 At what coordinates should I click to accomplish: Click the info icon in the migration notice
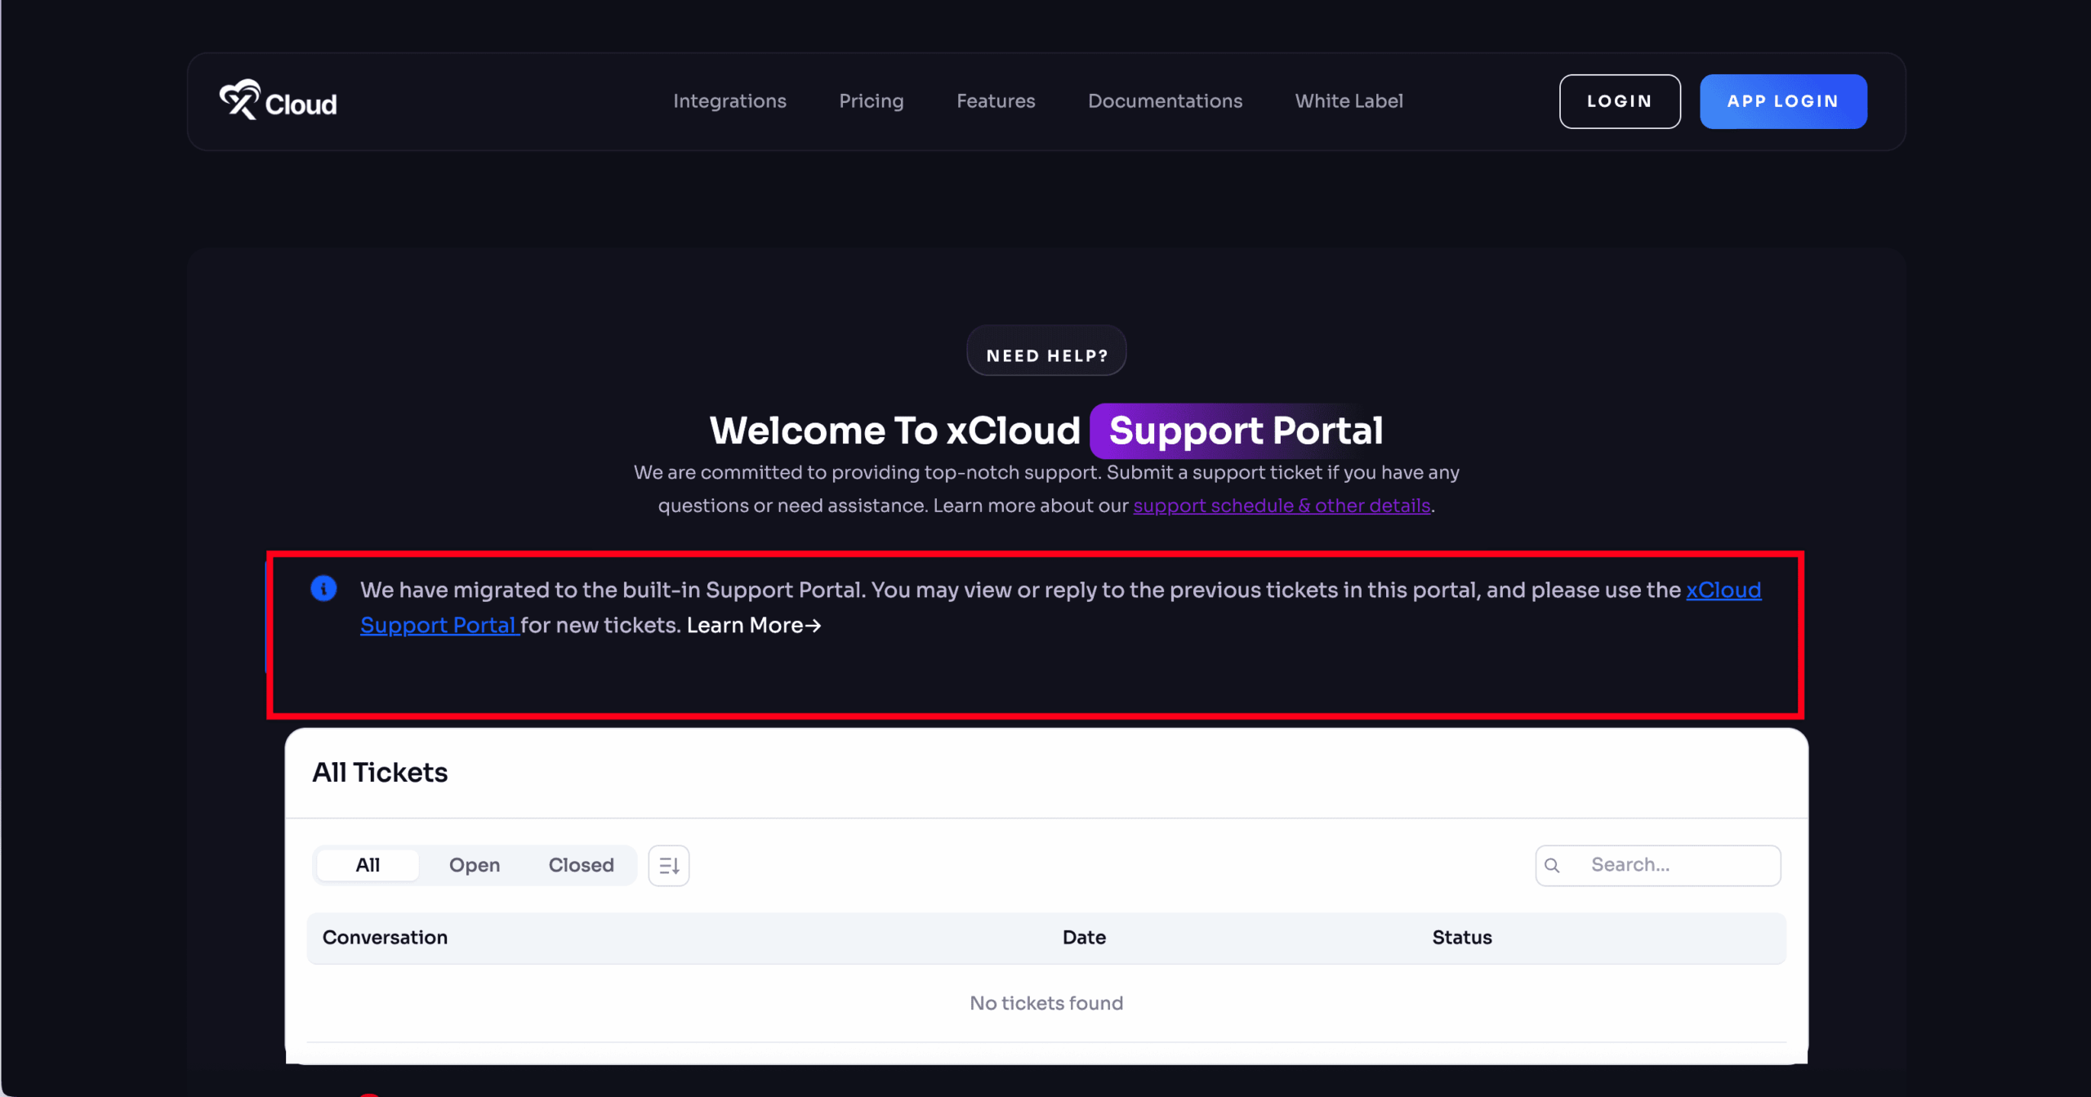click(x=323, y=588)
